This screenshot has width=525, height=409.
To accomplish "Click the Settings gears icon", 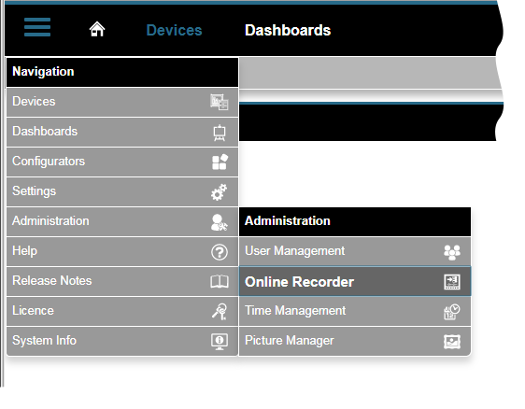I will coord(219,192).
